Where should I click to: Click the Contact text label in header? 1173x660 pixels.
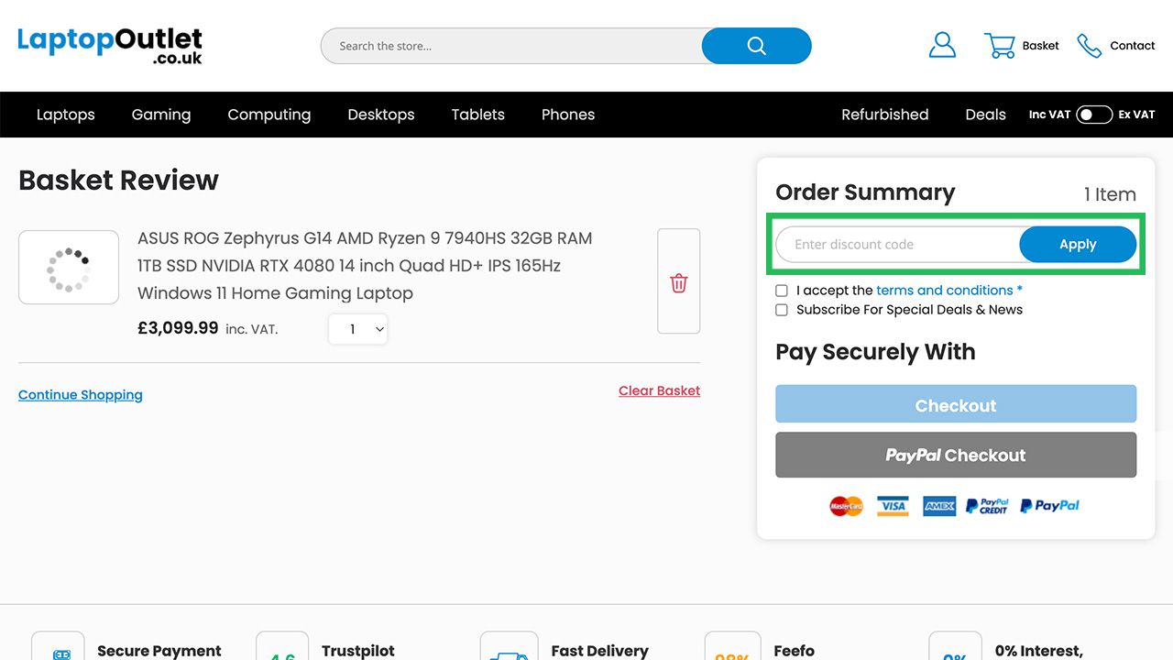(x=1133, y=46)
